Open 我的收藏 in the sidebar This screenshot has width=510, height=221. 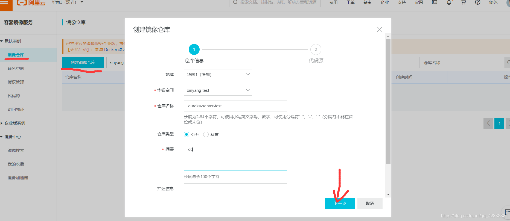(x=16, y=164)
